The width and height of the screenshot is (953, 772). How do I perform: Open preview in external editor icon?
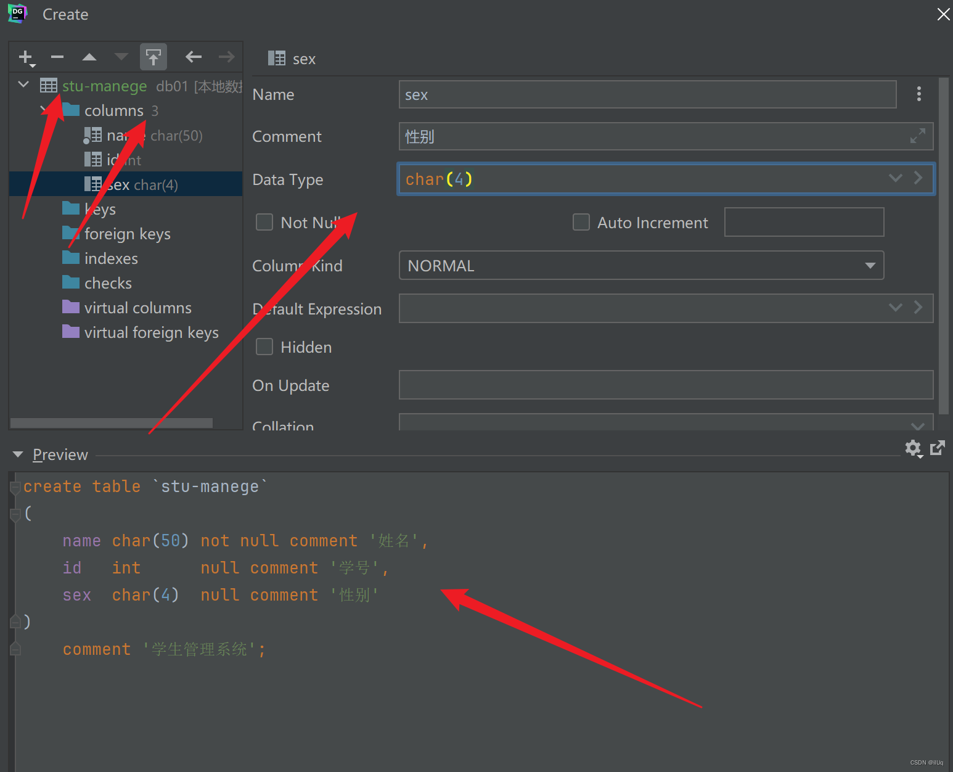point(938,448)
